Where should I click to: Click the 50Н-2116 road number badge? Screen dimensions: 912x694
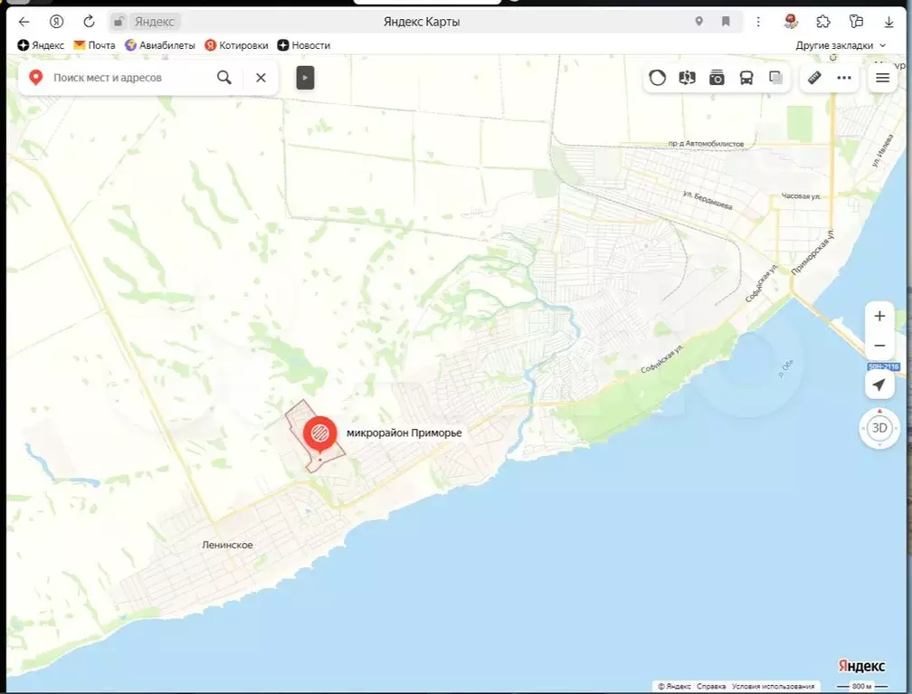click(883, 366)
